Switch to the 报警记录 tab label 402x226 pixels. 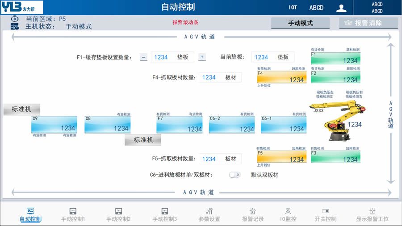pos(252,219)
